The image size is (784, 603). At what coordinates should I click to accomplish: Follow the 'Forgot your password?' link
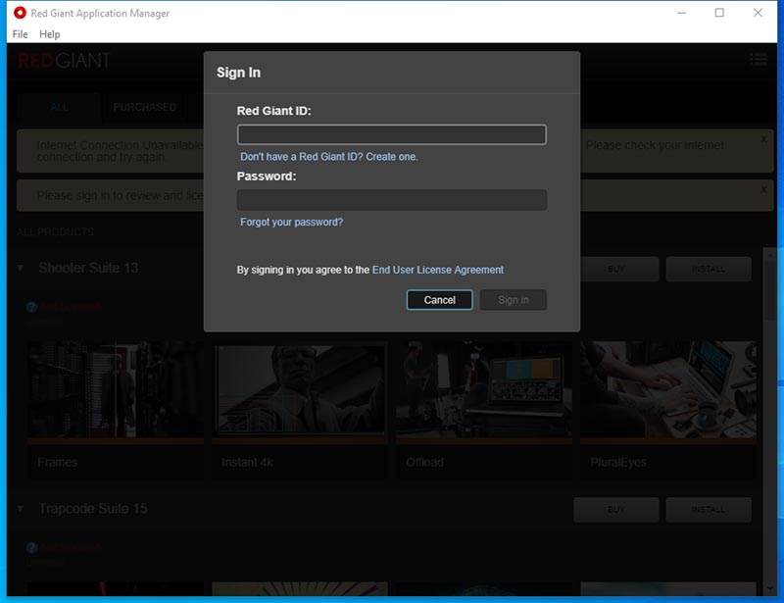291,222
